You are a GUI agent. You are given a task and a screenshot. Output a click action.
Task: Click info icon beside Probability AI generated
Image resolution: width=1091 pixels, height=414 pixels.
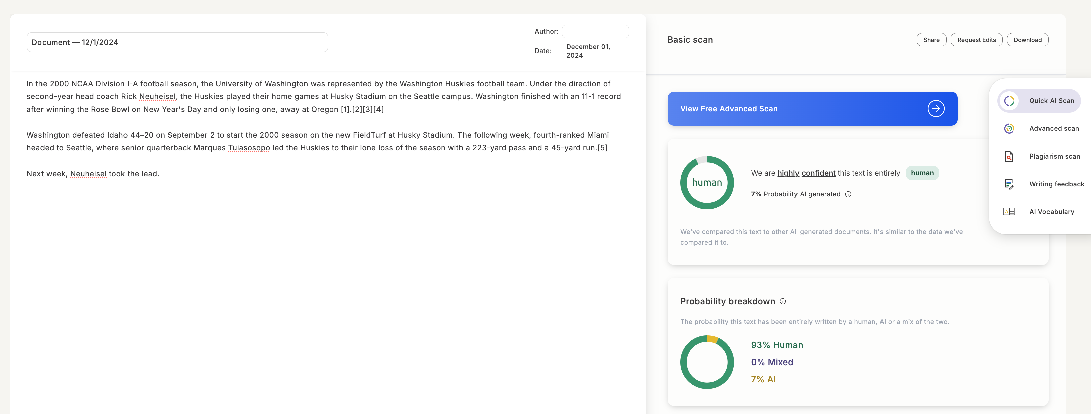coord(848,194)
